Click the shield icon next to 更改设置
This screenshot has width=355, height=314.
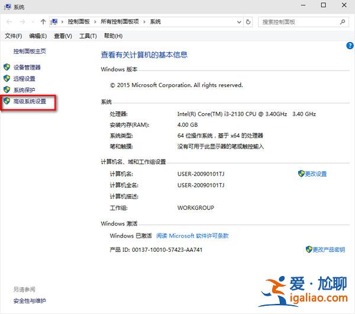[x=301, y=174]
